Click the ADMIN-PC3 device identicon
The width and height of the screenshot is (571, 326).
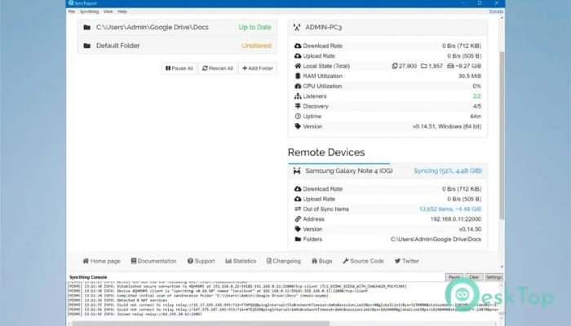[x=297, y=27]
